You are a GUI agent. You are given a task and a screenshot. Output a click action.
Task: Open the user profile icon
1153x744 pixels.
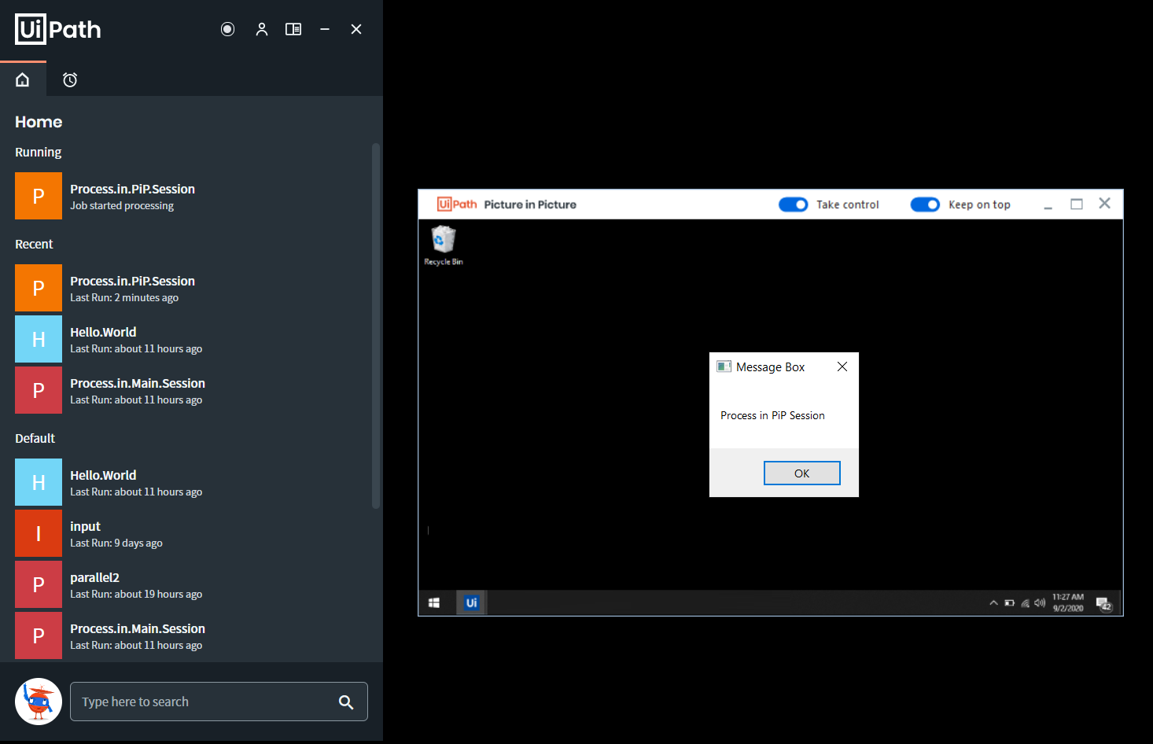262,29
